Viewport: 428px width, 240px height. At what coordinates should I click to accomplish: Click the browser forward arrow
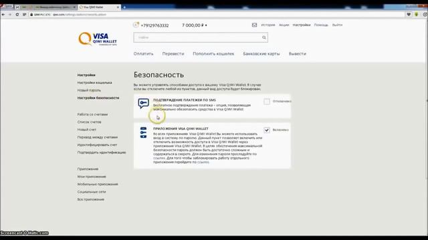coord(10,15)
